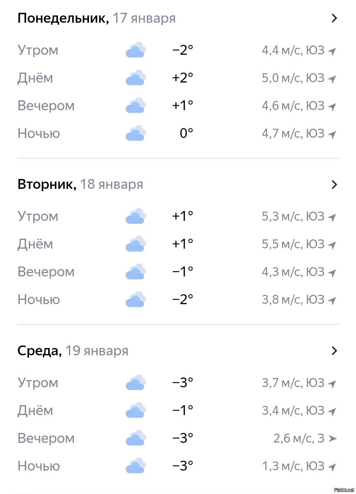Click cloud icon for Monday morning

click(x=135, y=50)
